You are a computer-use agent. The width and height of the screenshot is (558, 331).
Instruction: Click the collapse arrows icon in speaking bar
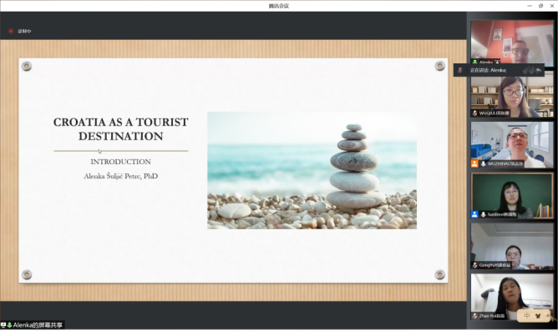pos(539,70)
